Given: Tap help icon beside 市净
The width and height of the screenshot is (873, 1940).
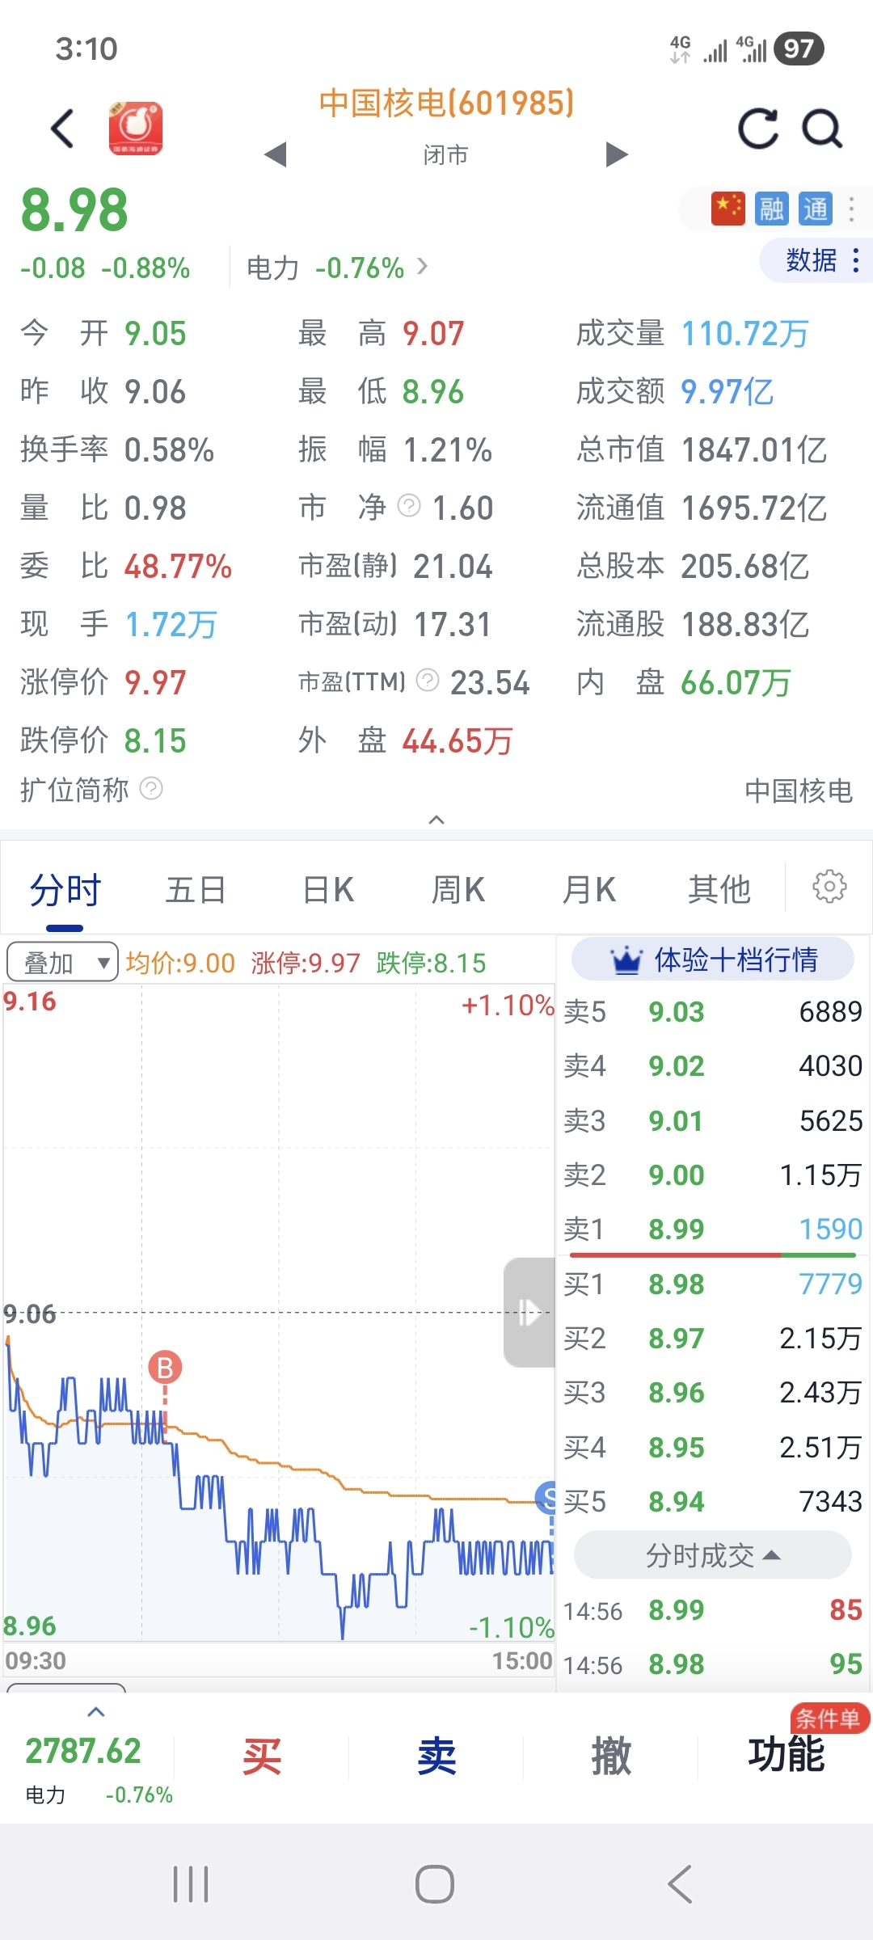Looking at the screenshot, I should coord(410,506).
